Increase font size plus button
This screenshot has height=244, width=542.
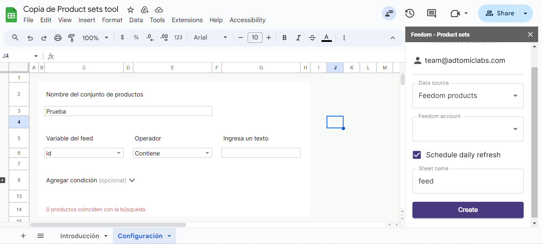coord(269,37)
